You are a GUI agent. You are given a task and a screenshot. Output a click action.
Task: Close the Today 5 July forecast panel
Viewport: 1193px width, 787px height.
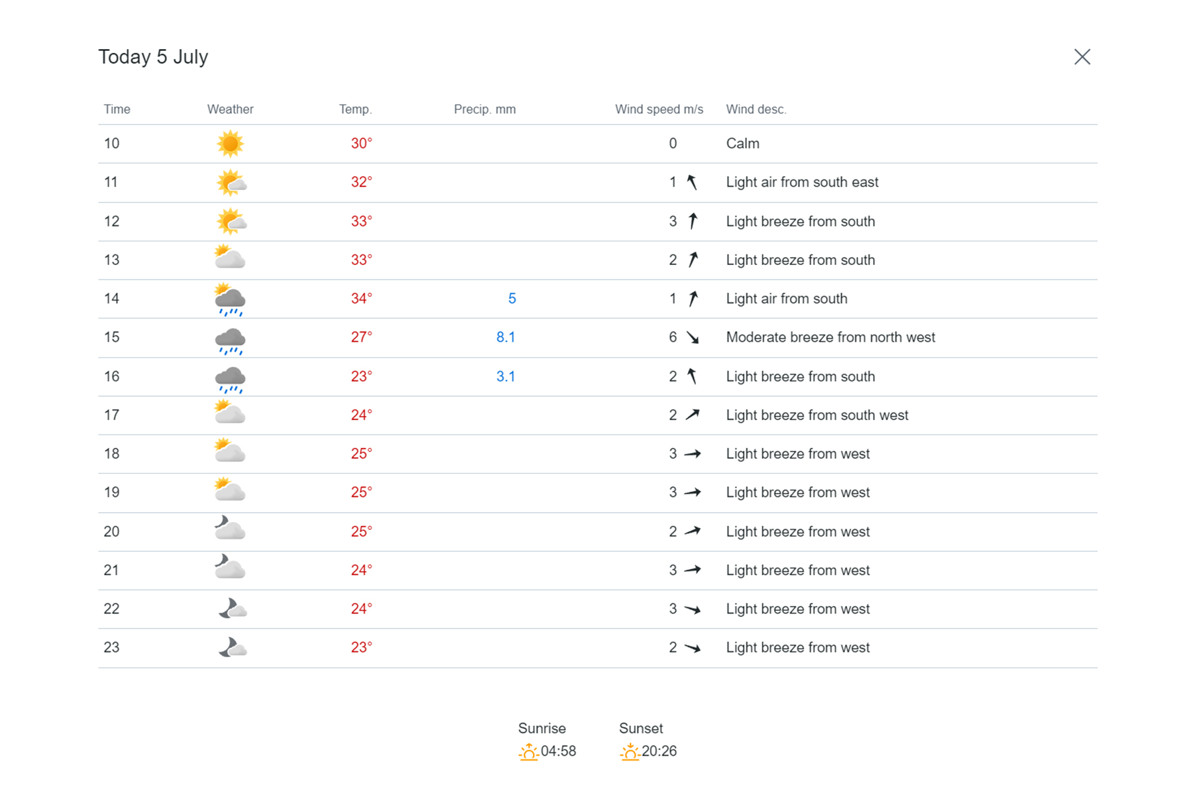1082,57
